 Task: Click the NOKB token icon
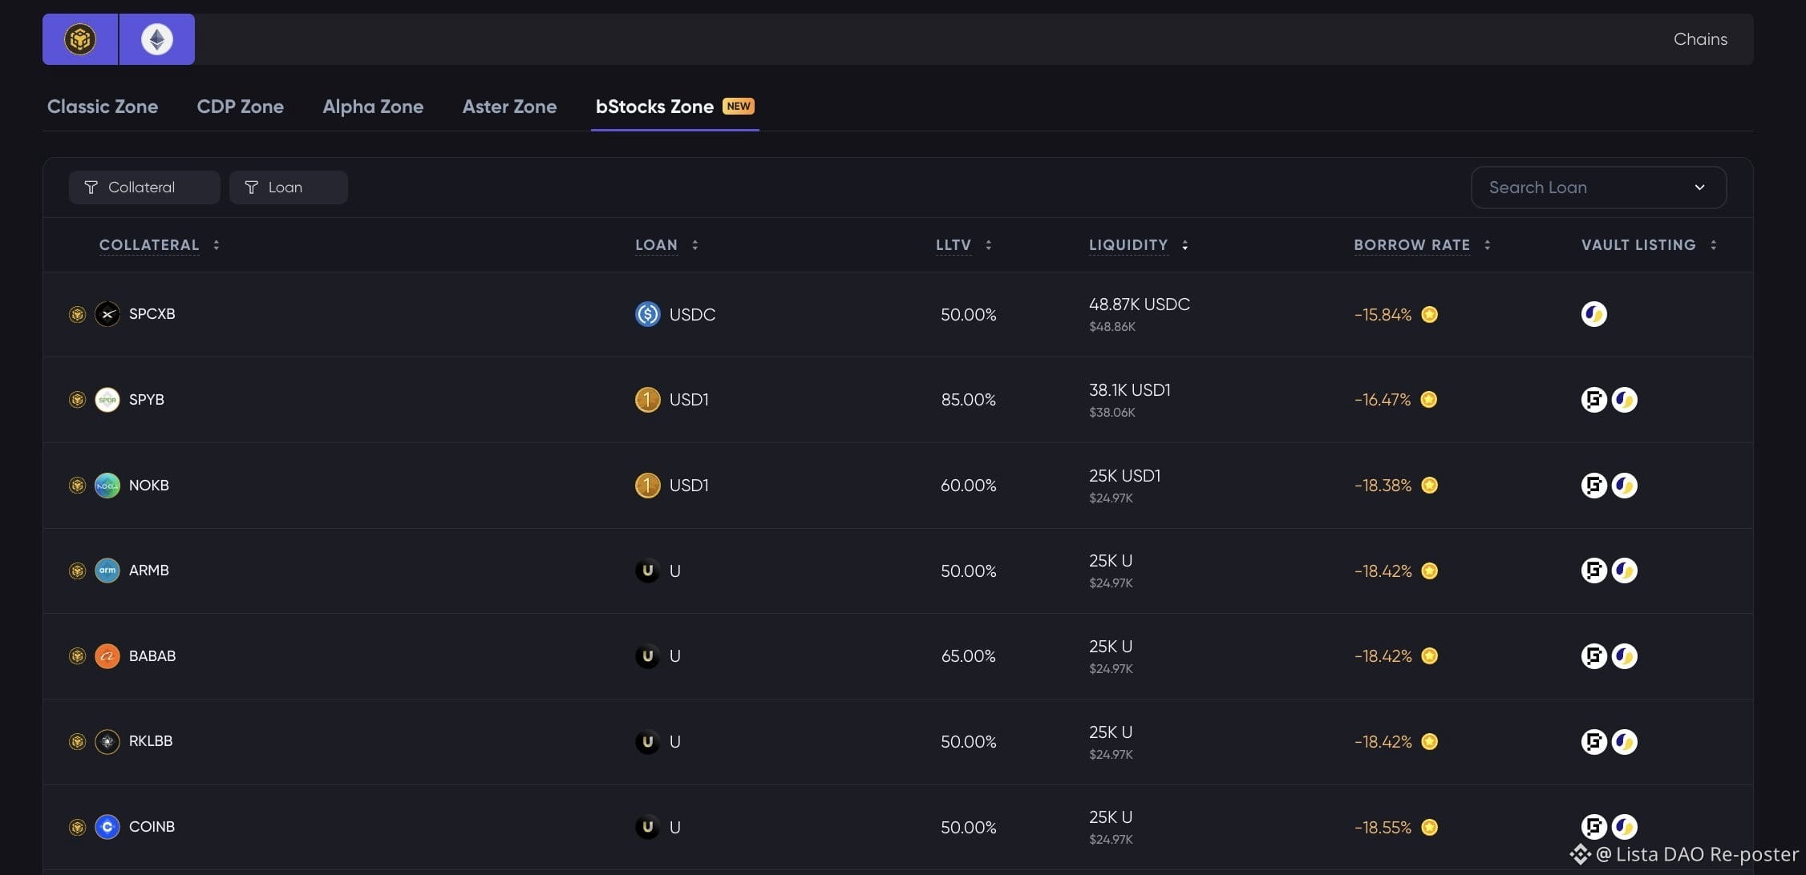pyautogui.click(x=107, y=486)
